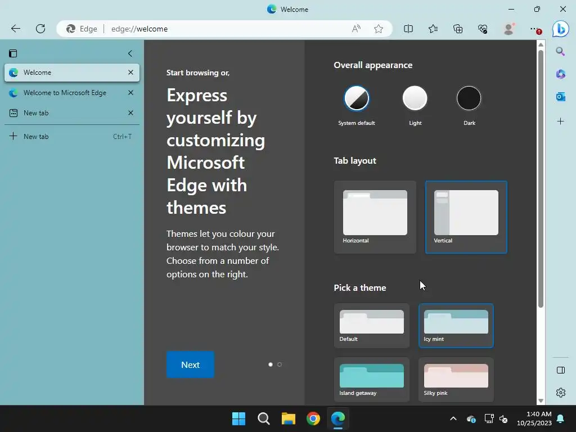Open the profile avatar icon

click(x=508, y=29)
